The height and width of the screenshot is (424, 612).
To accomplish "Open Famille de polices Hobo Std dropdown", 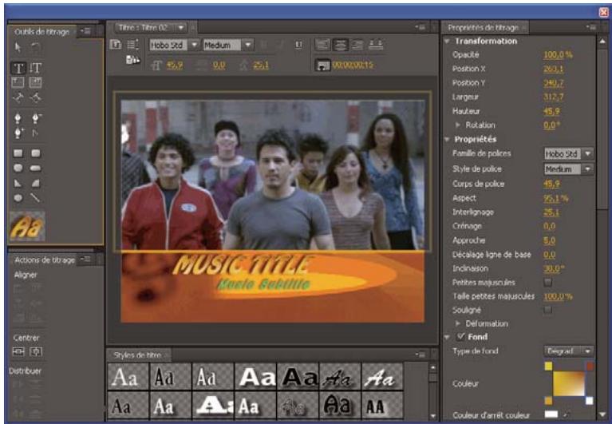I will pos(569,154).
